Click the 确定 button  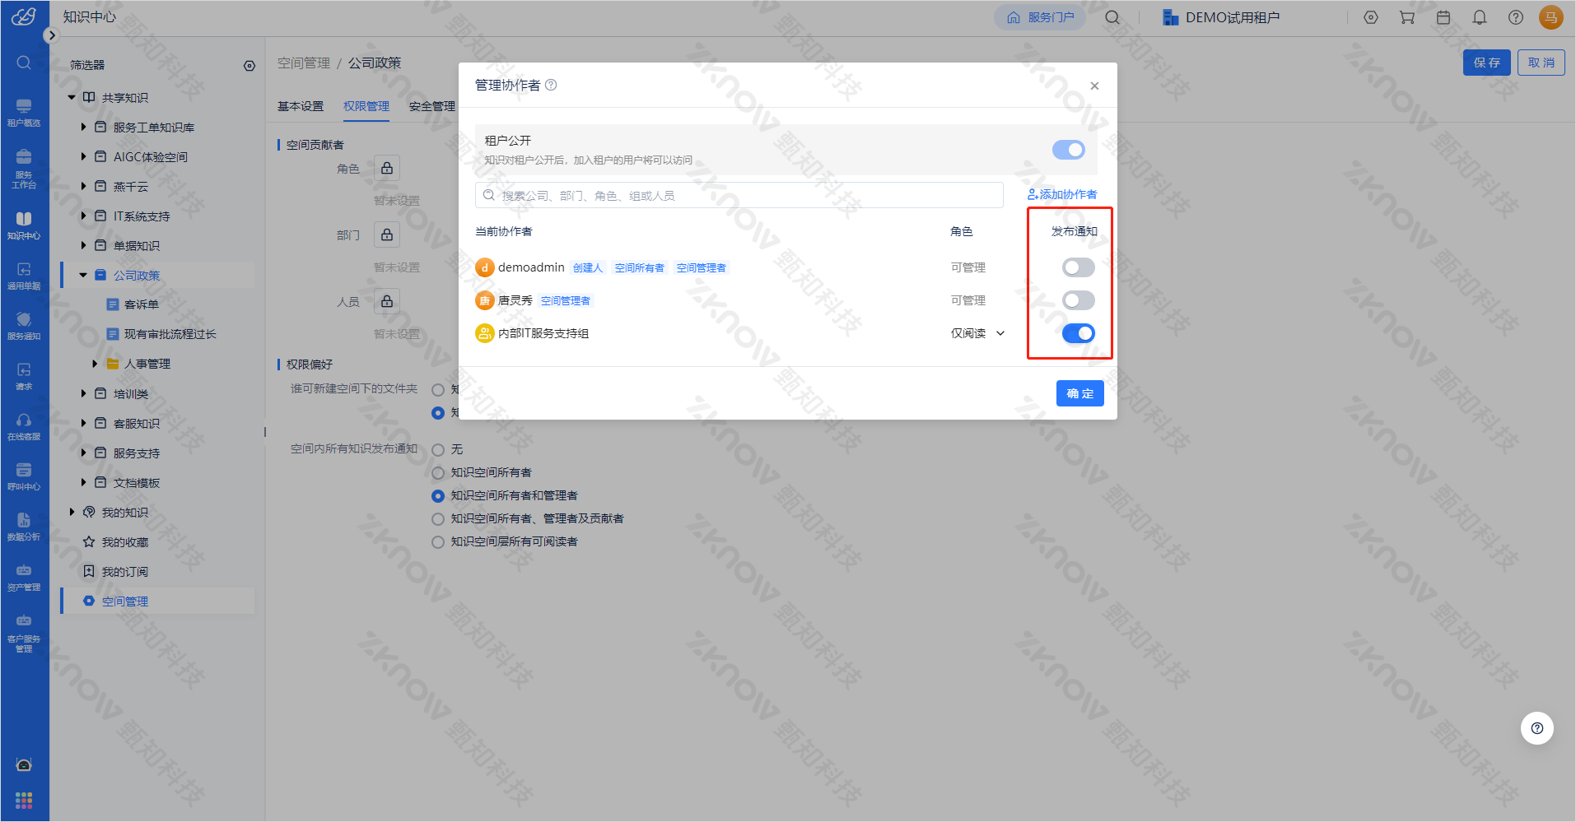tap(1080, 393)
